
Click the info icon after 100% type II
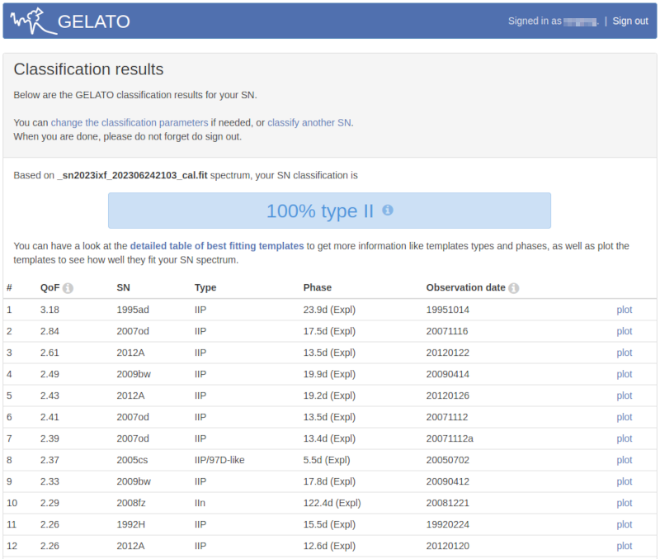388,210
